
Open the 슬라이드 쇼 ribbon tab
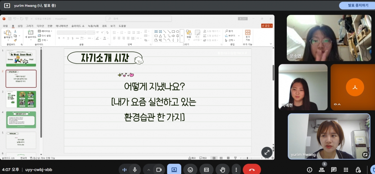pos(78,26)
